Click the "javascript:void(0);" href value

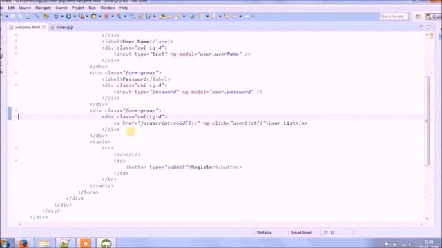[169, 123]
